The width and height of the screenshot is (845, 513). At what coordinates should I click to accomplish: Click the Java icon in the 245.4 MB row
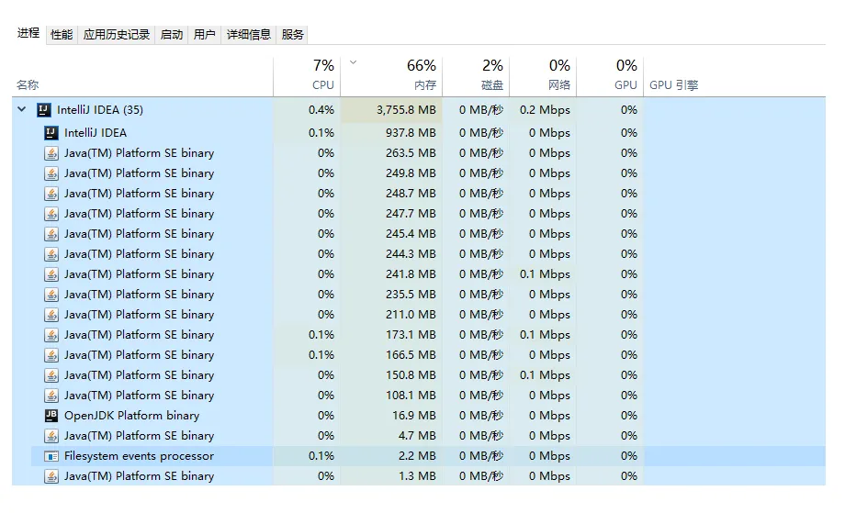[51, 234]
